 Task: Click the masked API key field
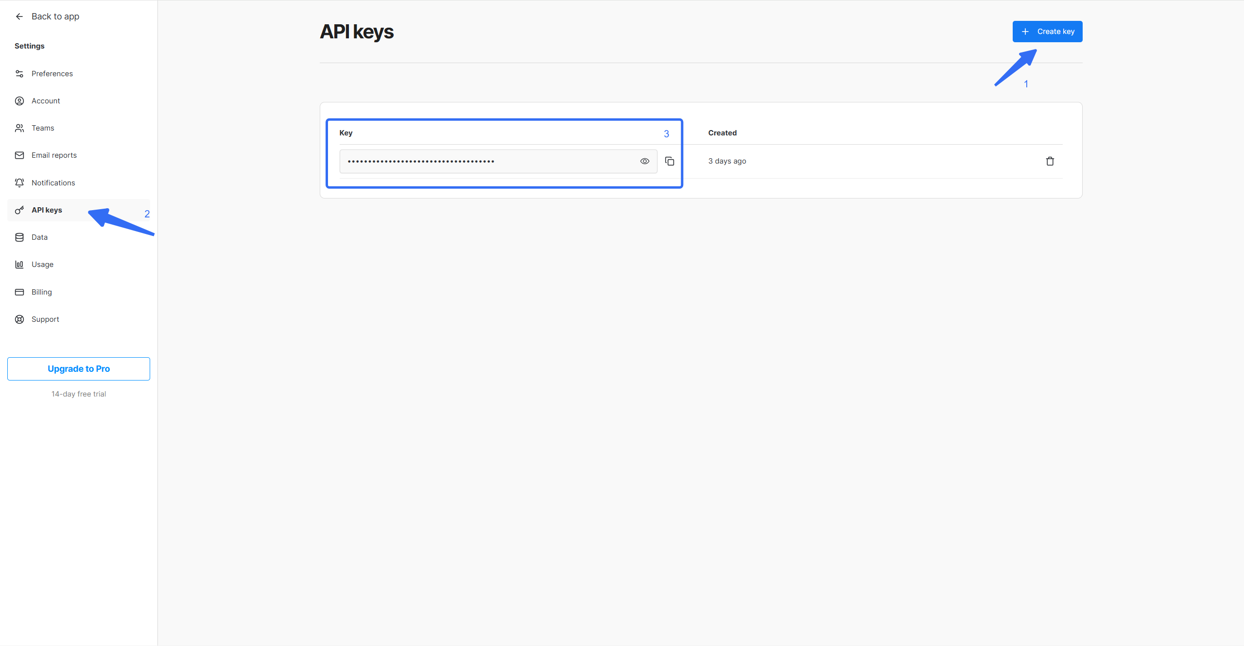tap(486, 161)
